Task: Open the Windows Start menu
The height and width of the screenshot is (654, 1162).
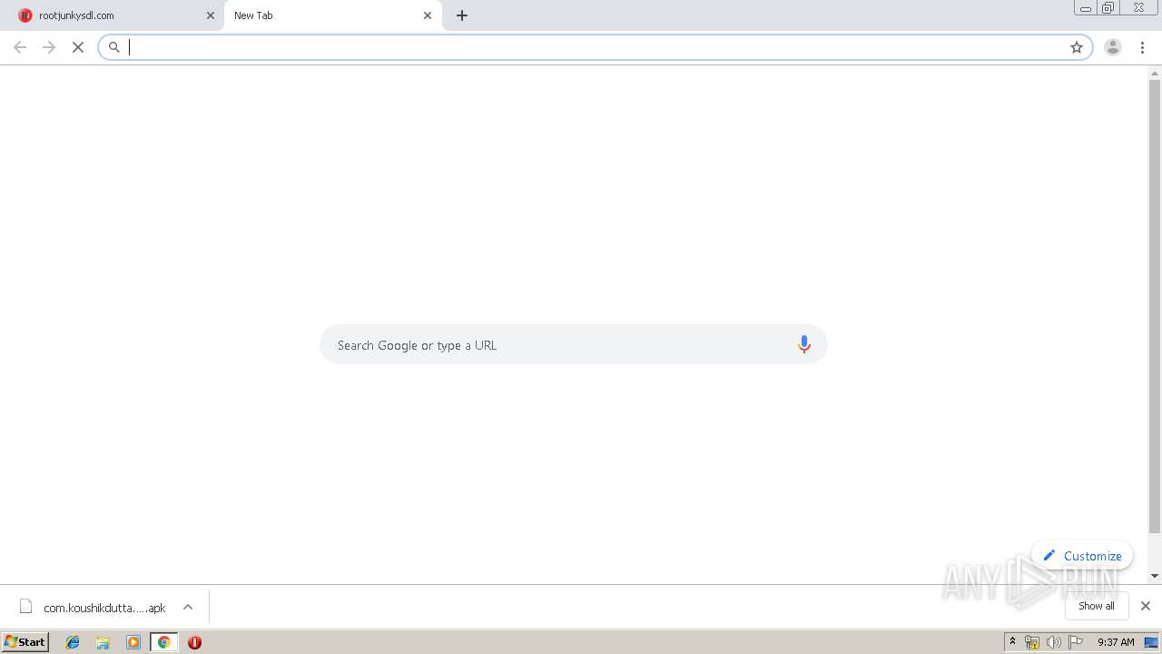Action: tap(25, 641)
